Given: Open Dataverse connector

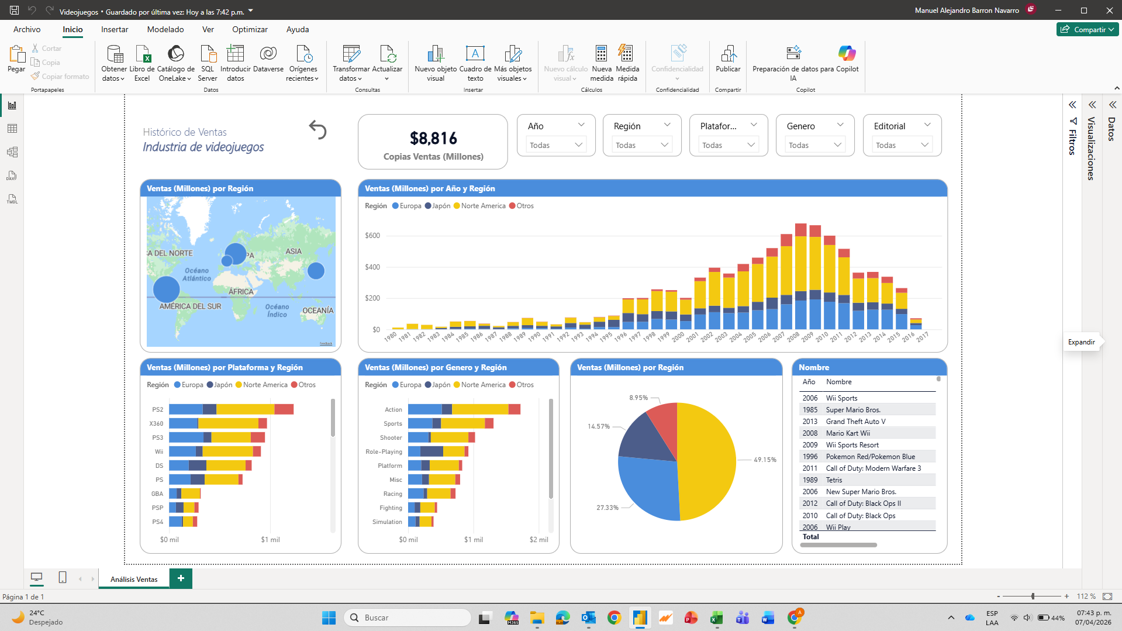Looking at the screenshot, I should point(268,59).
